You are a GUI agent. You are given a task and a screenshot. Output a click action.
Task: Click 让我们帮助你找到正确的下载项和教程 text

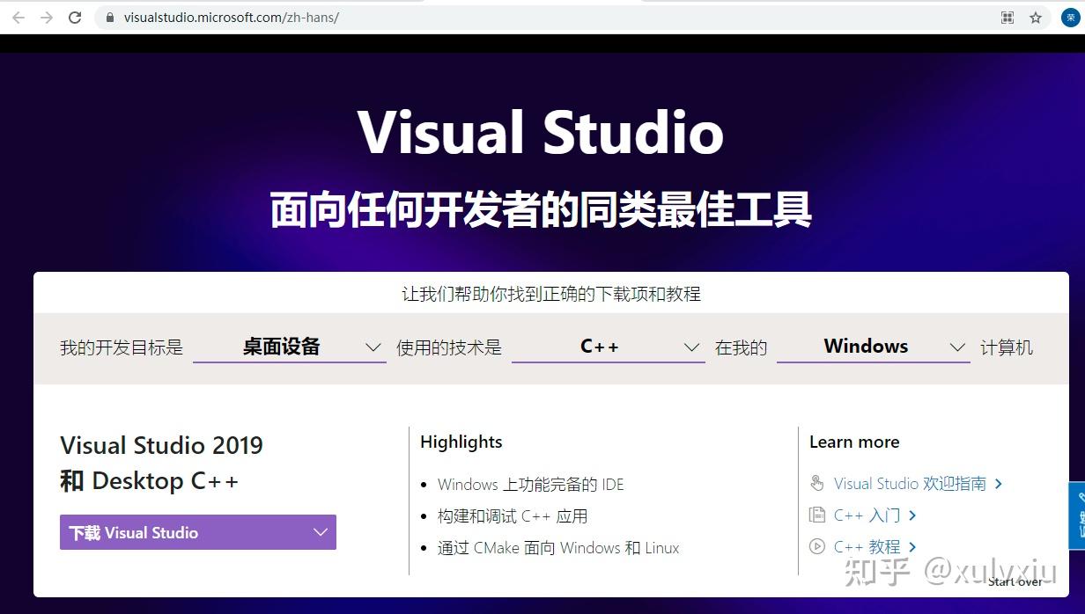(x=551, y=294)
